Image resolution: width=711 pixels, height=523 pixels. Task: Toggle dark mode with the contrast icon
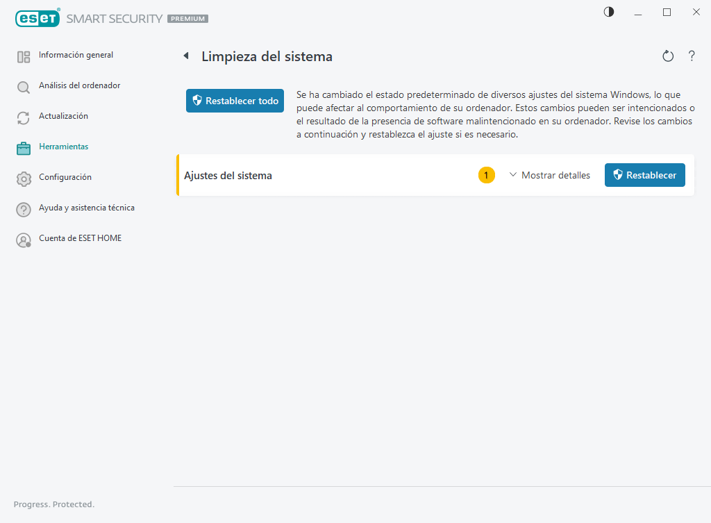608,12
